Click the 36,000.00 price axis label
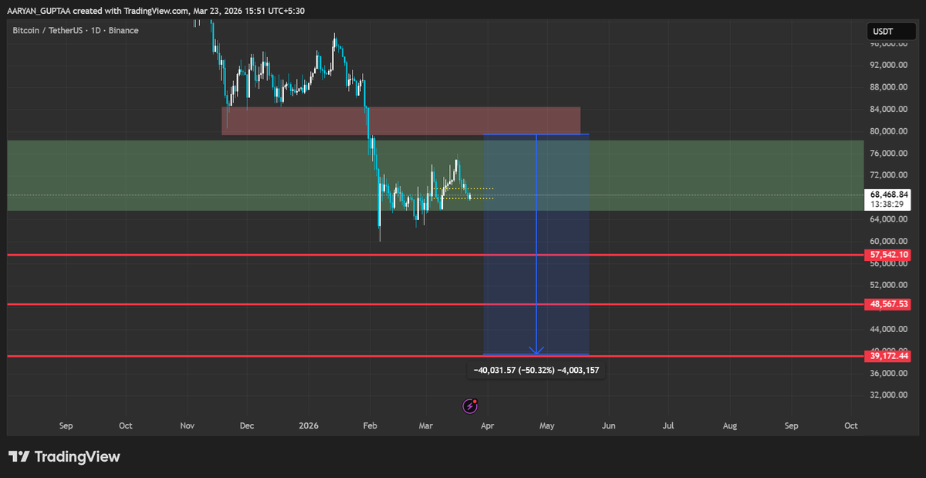The height and width of the screenshot is (478, 926). pos(890,373)
